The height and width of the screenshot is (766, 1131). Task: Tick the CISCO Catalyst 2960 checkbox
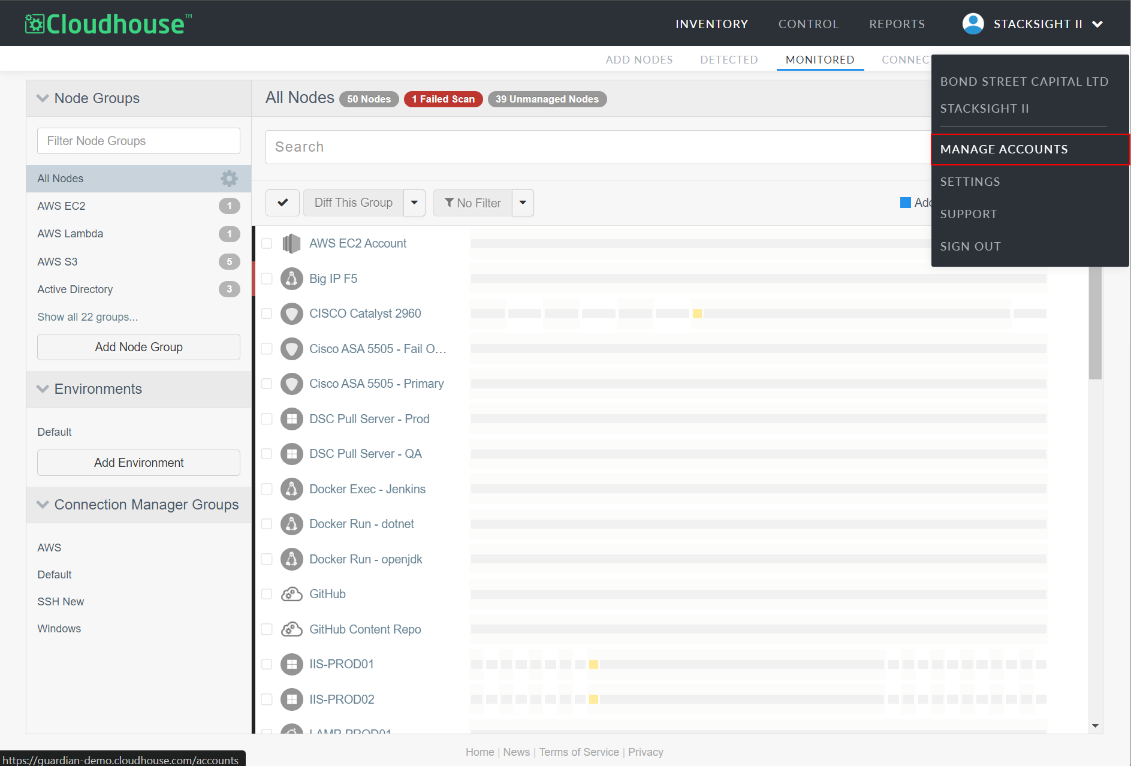coord(267,313)
